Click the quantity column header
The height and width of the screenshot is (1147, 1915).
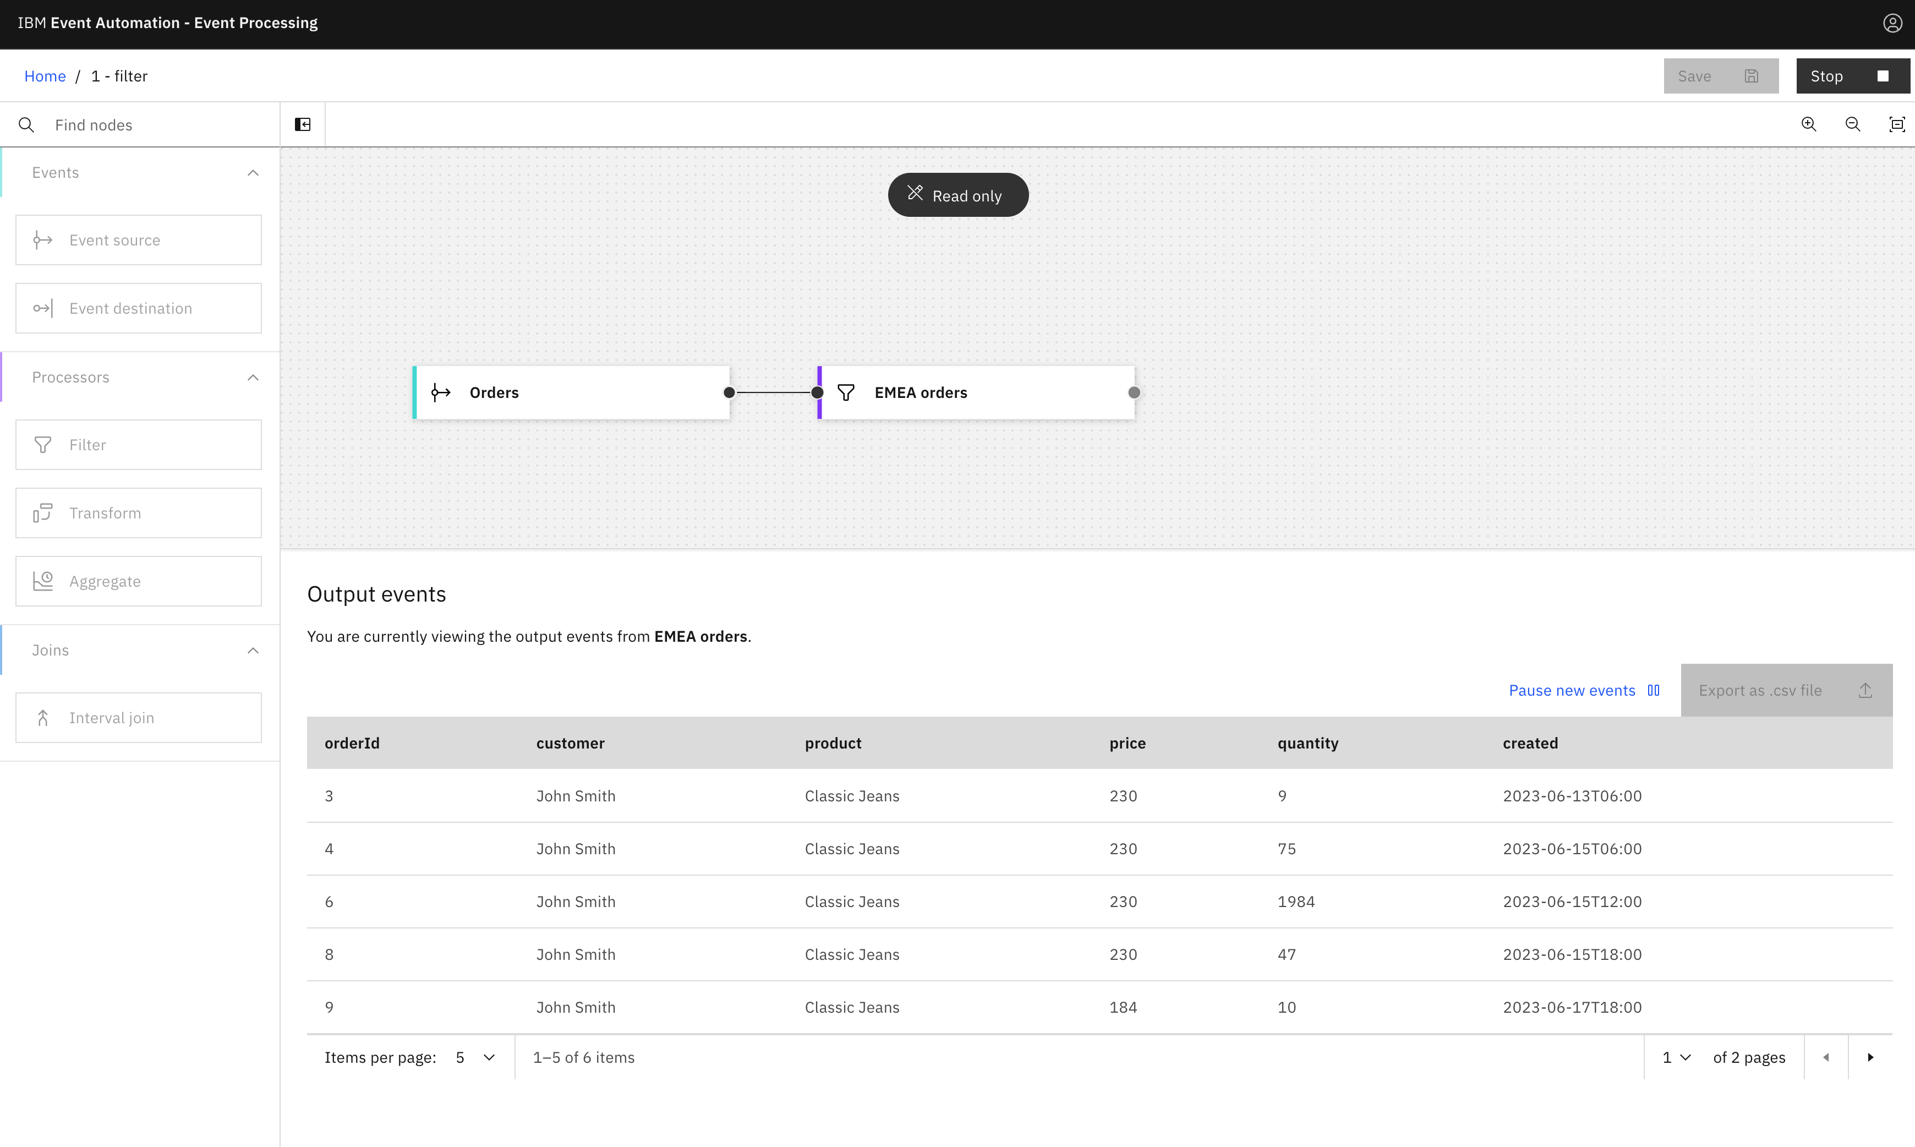point(1307,743)
